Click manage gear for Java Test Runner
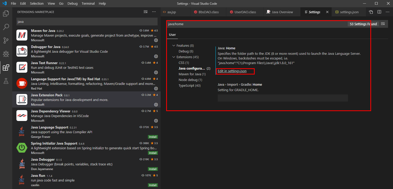Viewport: 393px width, 189px height. [156, 72]
